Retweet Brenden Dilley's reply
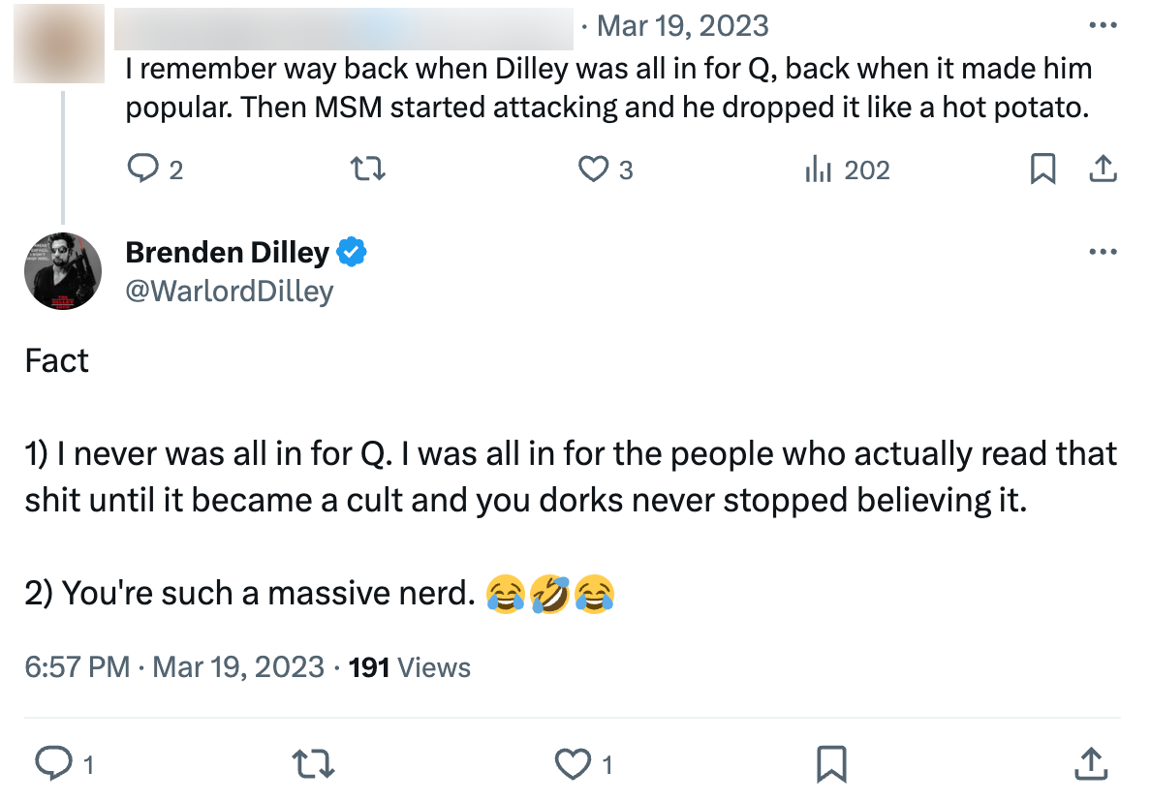1151x802 pixels. coord(313,764)
